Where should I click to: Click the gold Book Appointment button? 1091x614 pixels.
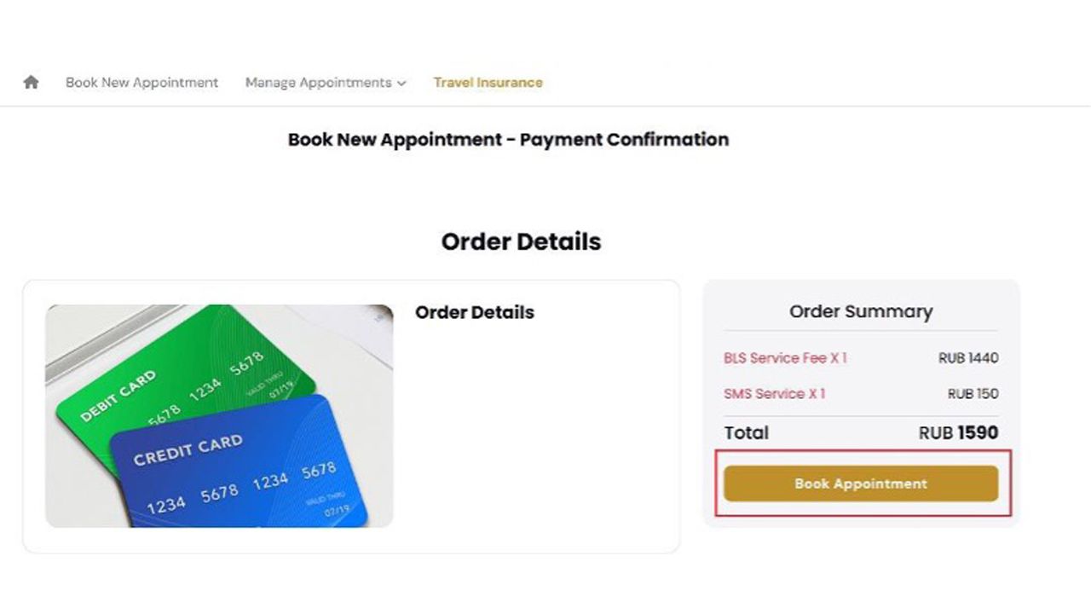pos(861,484)
